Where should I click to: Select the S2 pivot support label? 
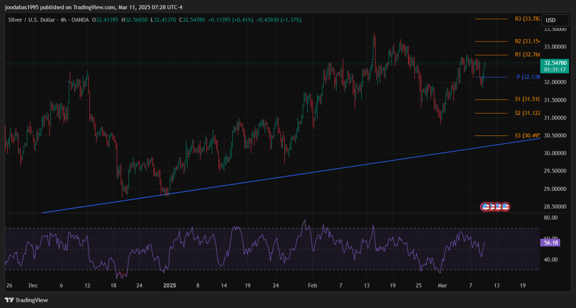(528, 113)
